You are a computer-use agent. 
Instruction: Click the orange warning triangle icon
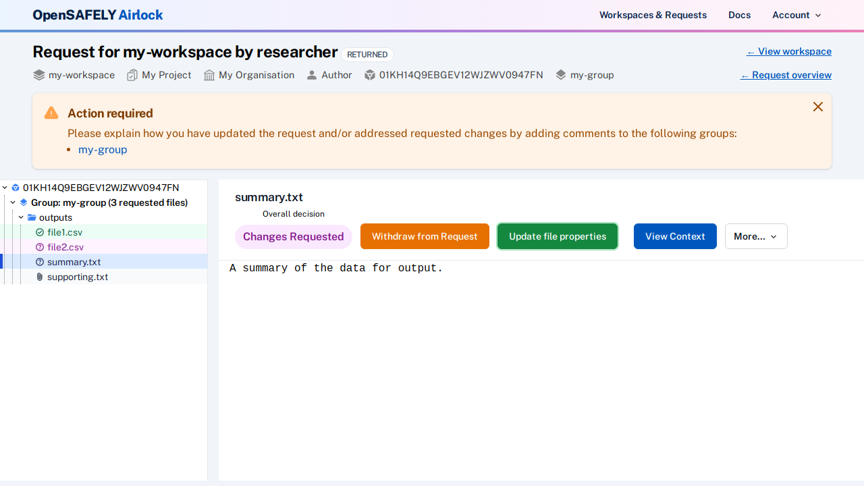[51, 113]
